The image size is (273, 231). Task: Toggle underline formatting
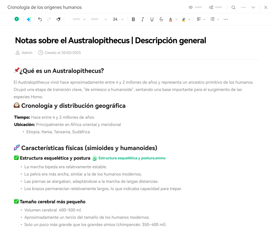tap(152, 19)
